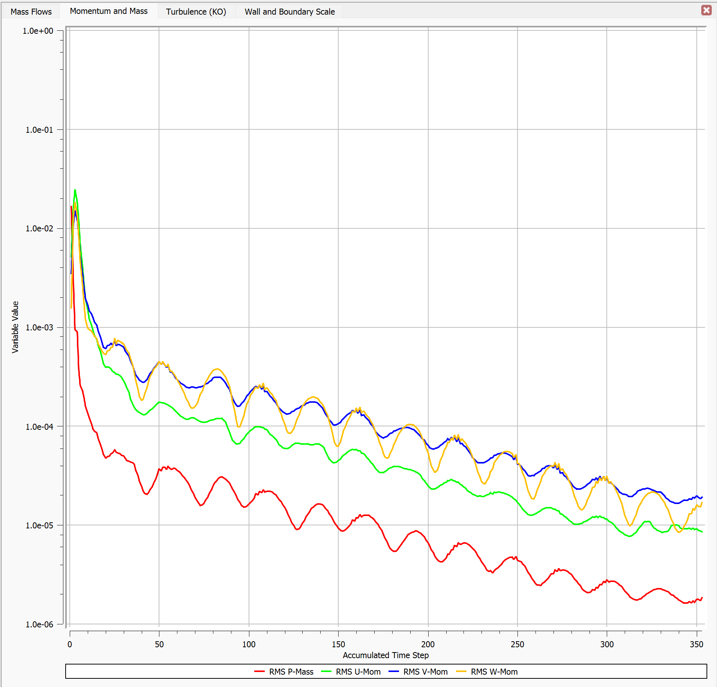717x687 pixels.
Task: Select the RMS U-Mom legend label
Action: coord(358,672)
